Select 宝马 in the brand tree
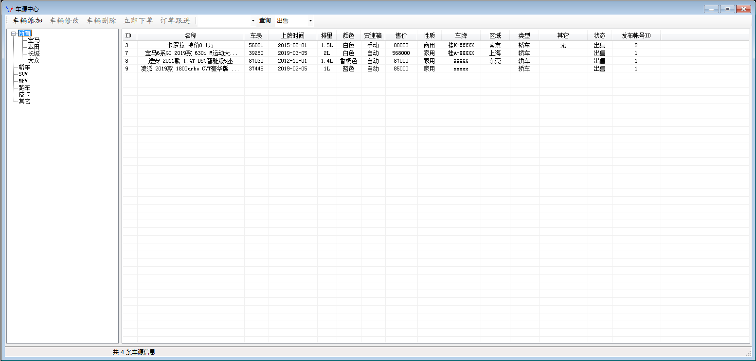This screenshot has width=756, height=361. pyautogui.click(x=34, y=40)
